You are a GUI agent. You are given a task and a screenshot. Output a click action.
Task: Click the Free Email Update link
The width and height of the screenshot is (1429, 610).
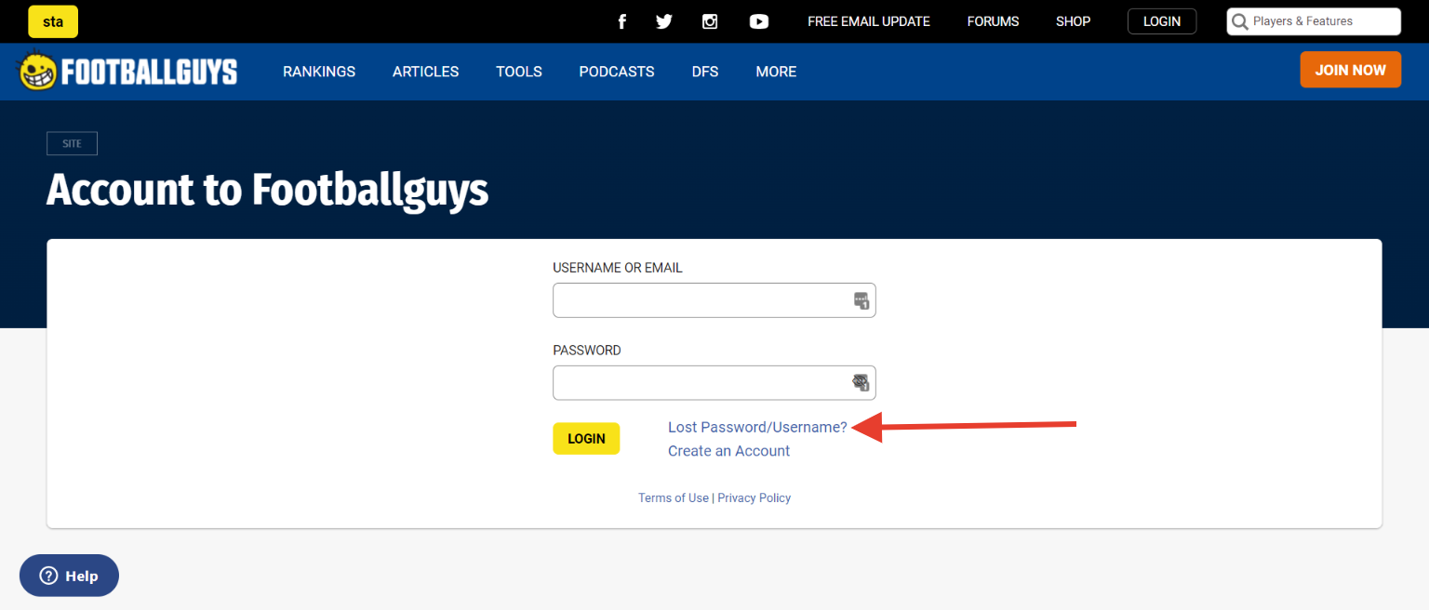[869, 21]
